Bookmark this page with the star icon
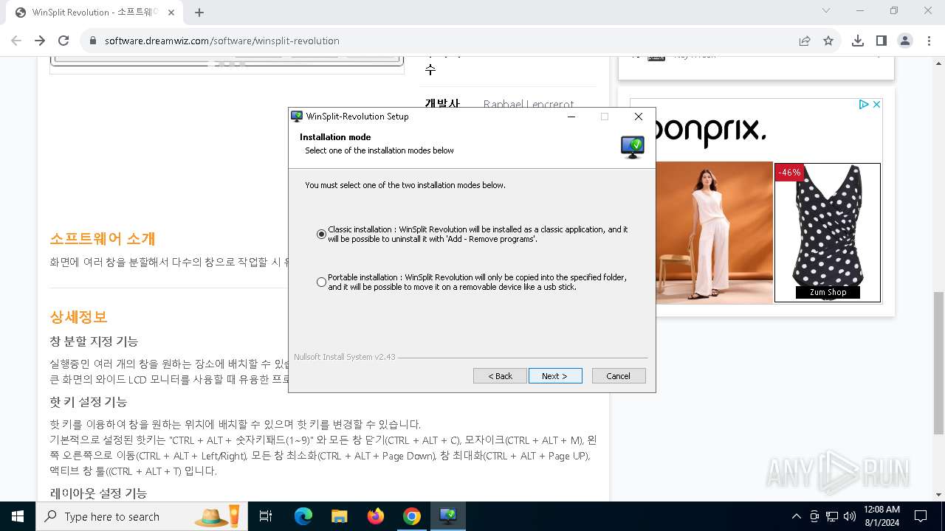 (x=828, y=41)
